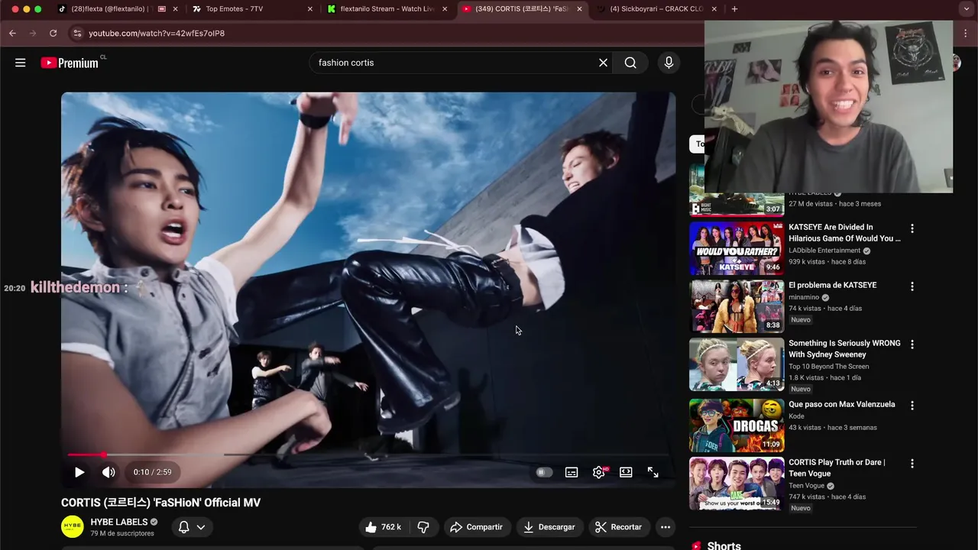Open notification bell dropdown for HYBE LABELS
Image resolution: width=978 pixels, height=550 pixels.
tap(192, 527)
